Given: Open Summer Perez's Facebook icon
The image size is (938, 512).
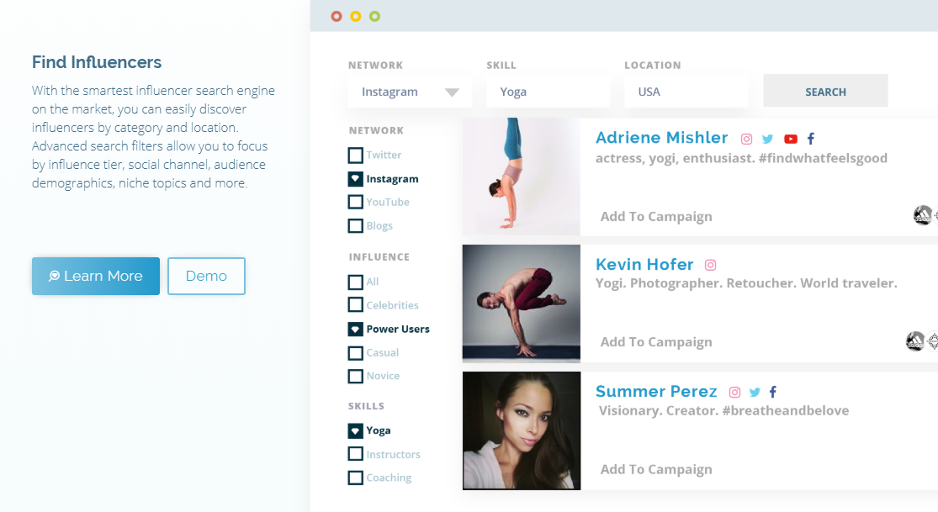Looking at the screenshot, I should click(773, 393).
